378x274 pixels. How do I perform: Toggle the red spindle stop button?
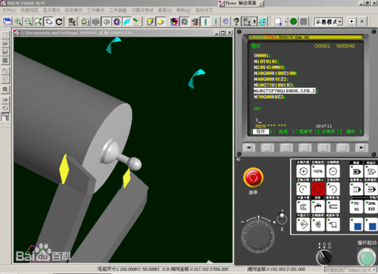(317, 189)
